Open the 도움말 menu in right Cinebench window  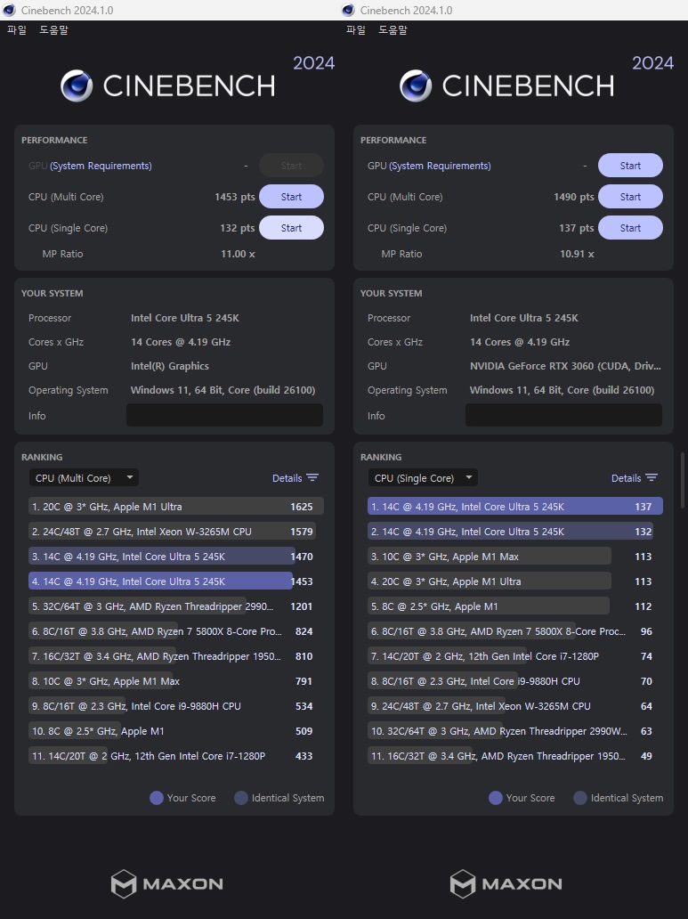pyautogui.click(x=393, y=29)
